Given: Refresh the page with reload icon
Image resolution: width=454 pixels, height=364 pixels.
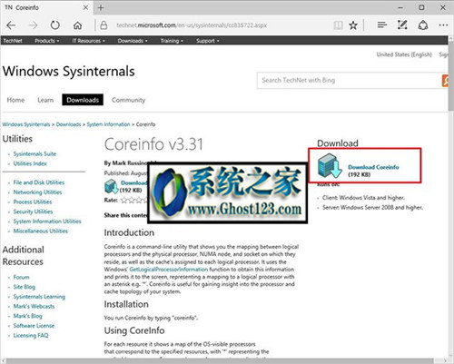Looking at the screenshot, I should (55, 25).
